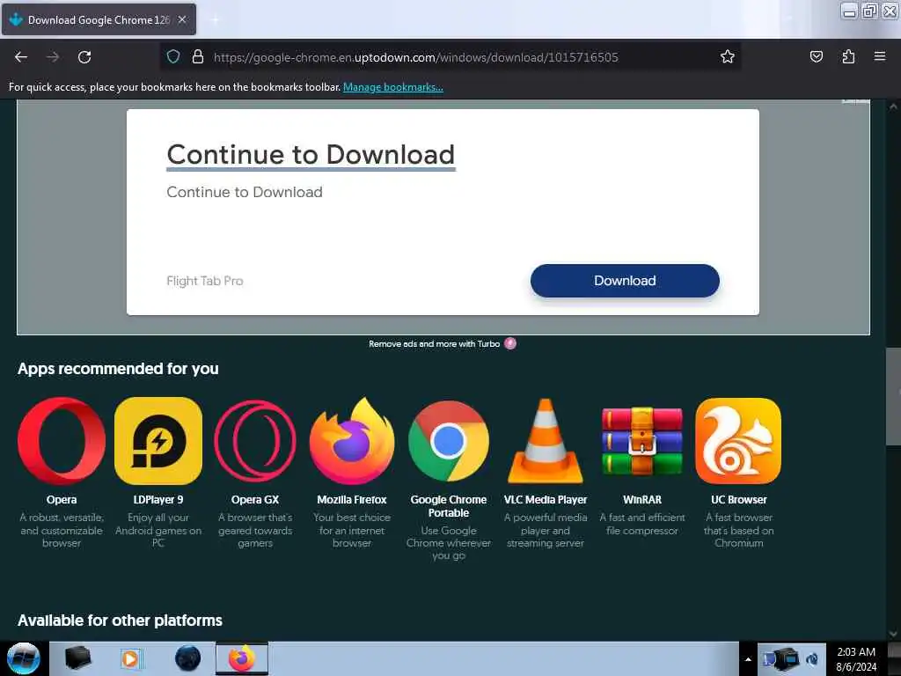Screen dimensions: 901x676
Task: Click the WinRAR app name
Action: coord(641,500)
